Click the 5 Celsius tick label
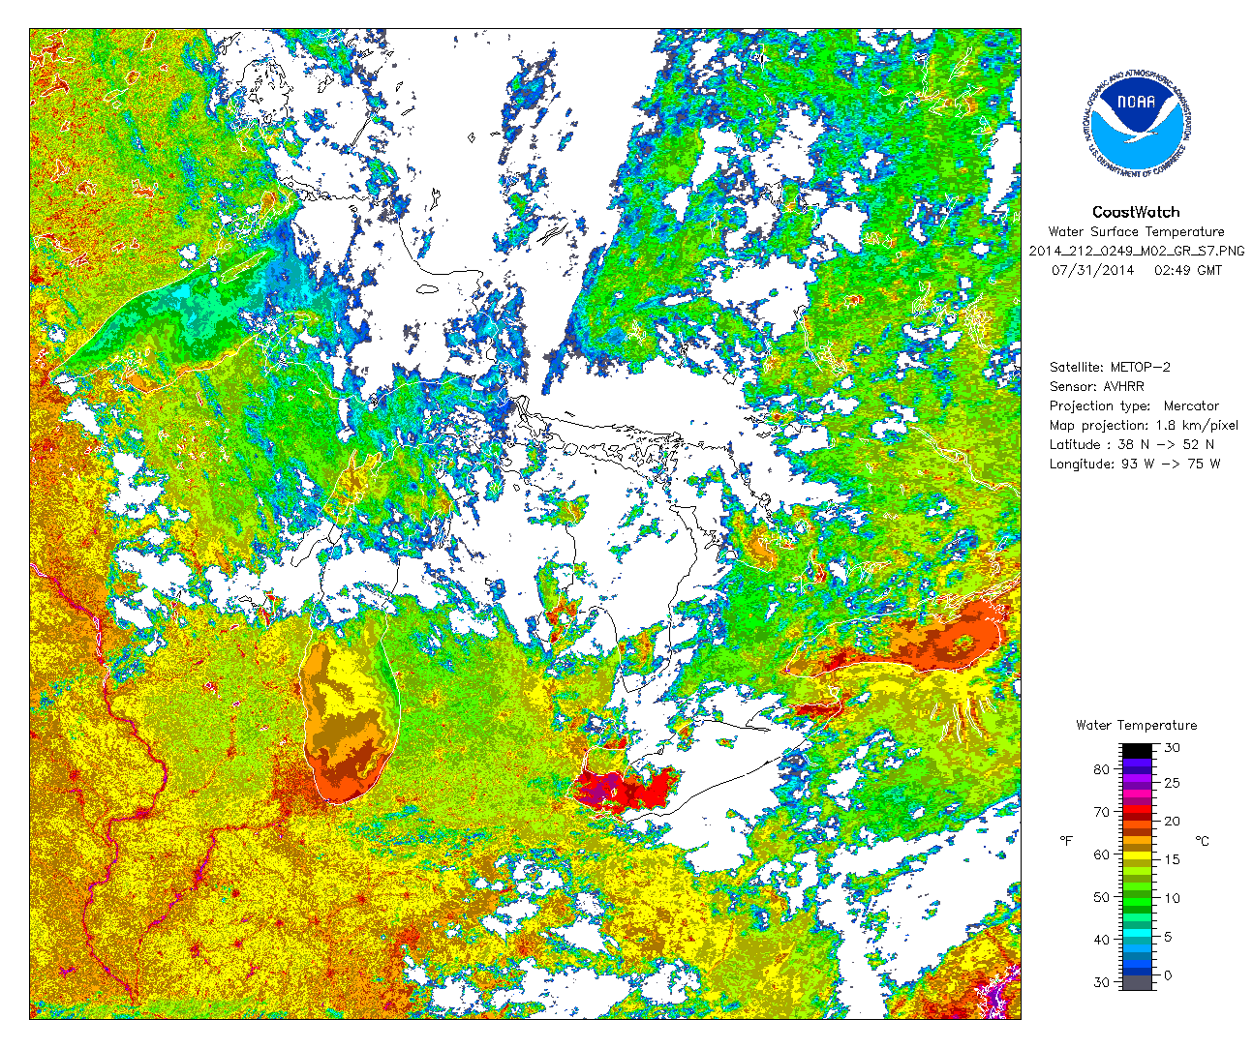 point(1169,938)
